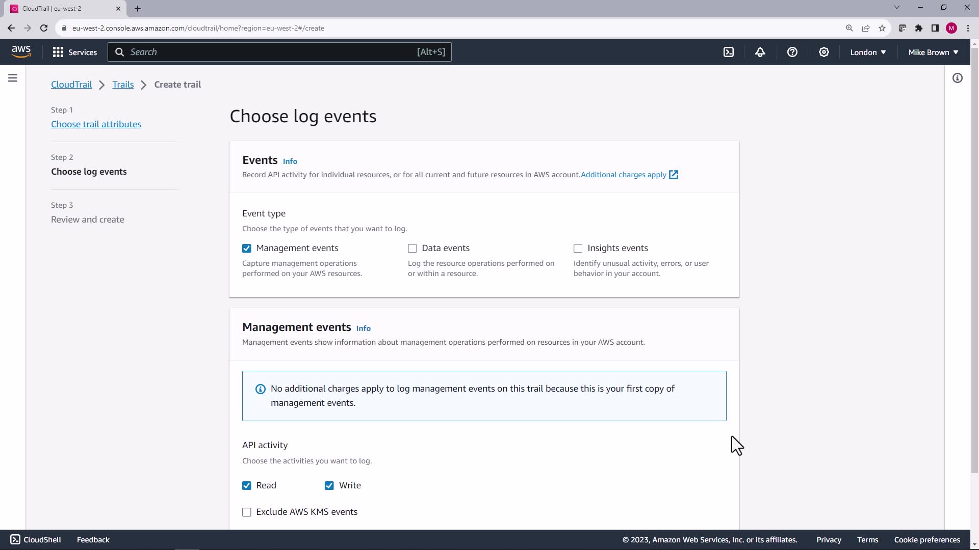Click the AWS logo home icon

21,51
